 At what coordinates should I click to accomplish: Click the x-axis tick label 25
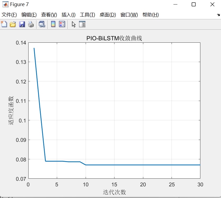pyautogui.click(x=172, y=184)
